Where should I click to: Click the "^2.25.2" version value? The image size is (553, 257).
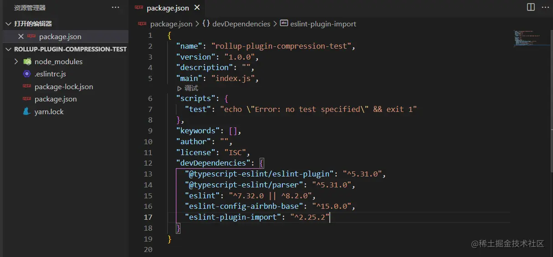point(309,217)
